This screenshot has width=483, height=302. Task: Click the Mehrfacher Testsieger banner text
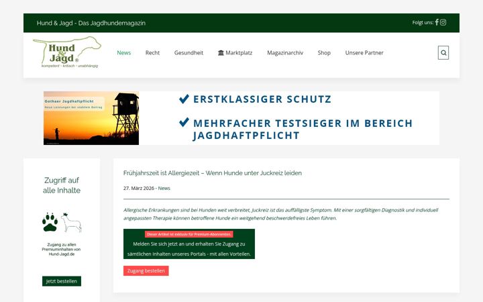[x=303, y=129]
